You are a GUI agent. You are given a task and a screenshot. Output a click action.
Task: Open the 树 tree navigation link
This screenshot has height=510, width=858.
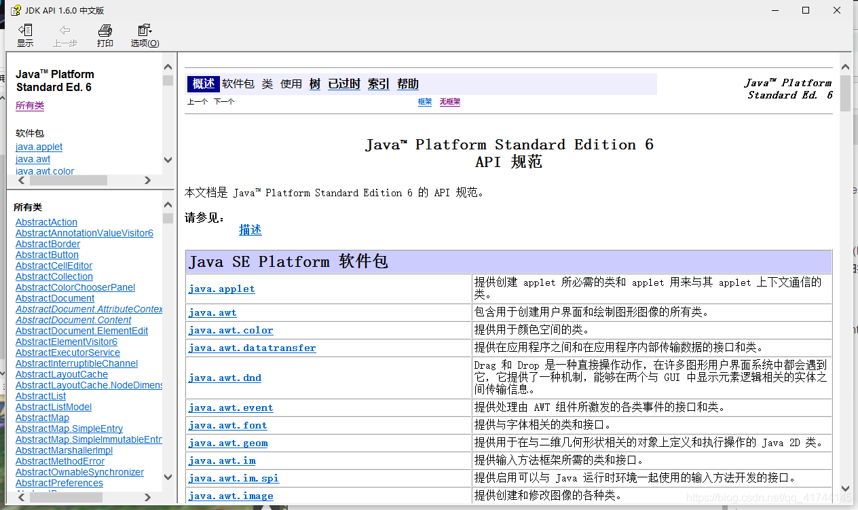click(315, 84)
